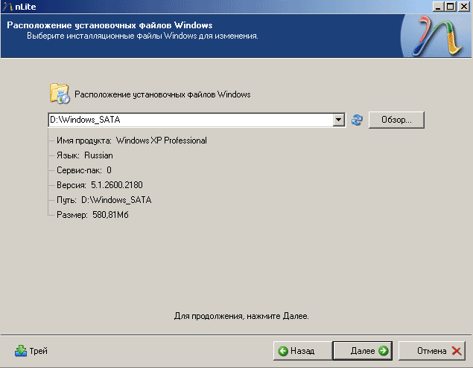Select the Имя продукта tree entry
The width and height of the screenshot is (473, 368).
point(132,141)
